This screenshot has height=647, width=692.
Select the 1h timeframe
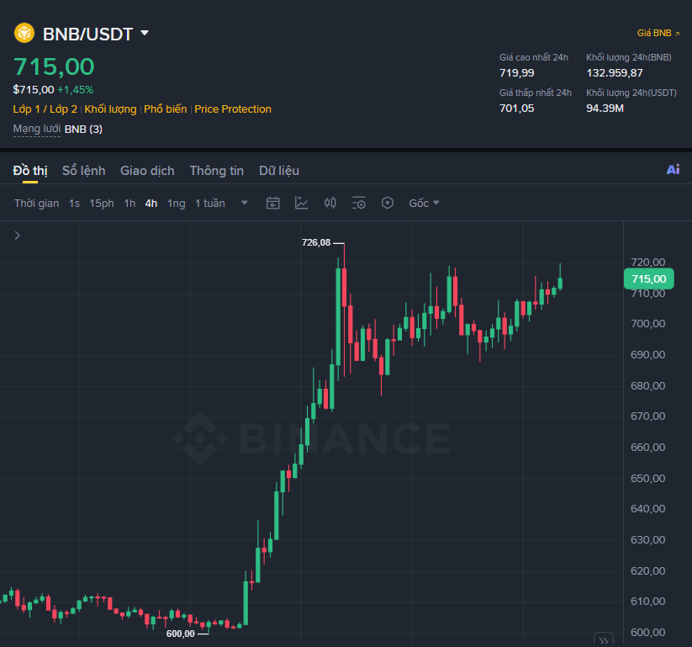[129, 203]
